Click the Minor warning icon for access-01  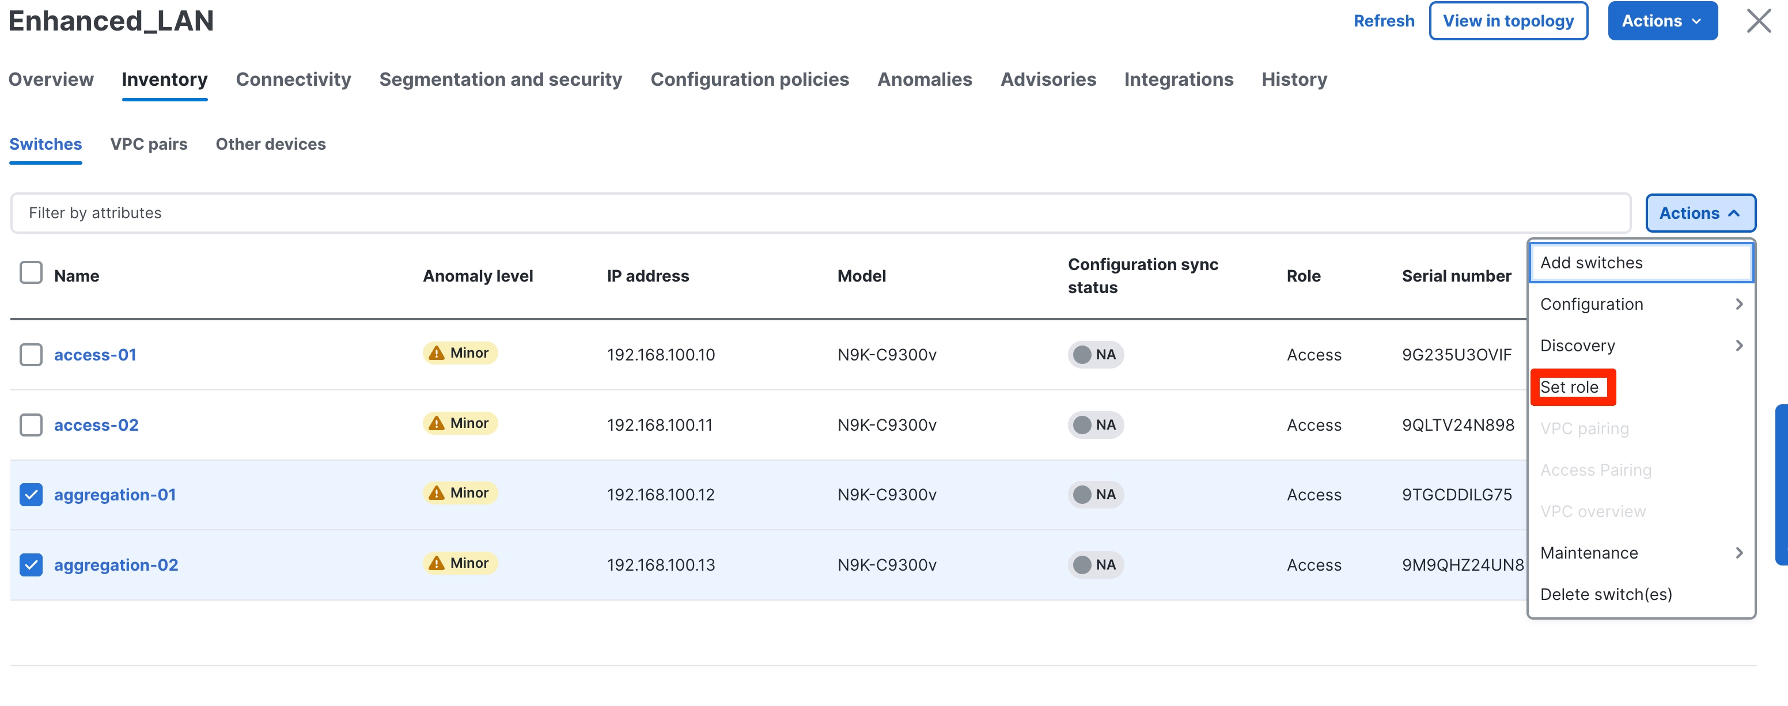pos(436,354)
